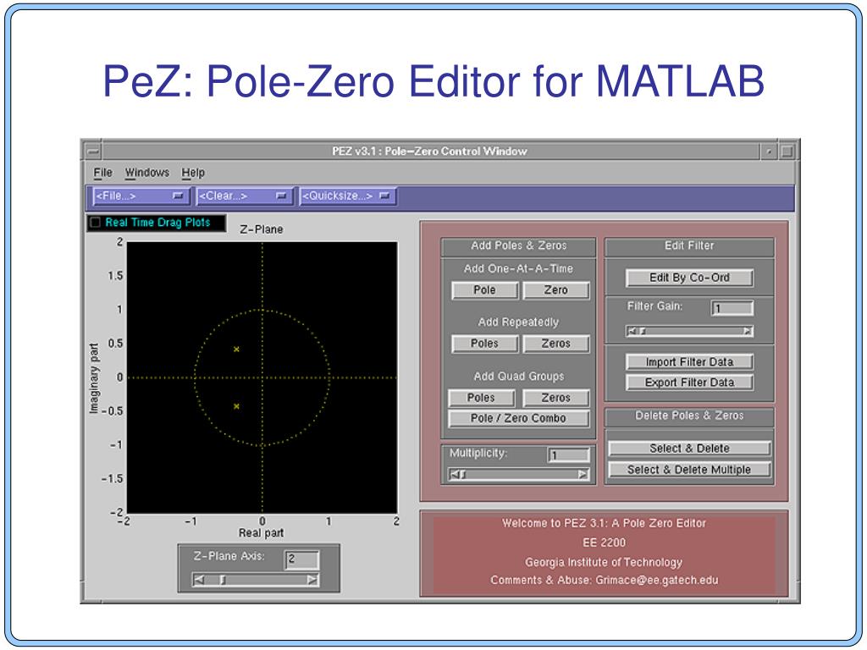The width and height of the screenshot is (867, 650).
Task: Click the Edit By Co-Ord button
Action: [689, 278]
